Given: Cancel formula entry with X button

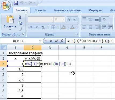Looking at the screenshot, I should coord(51,41).
